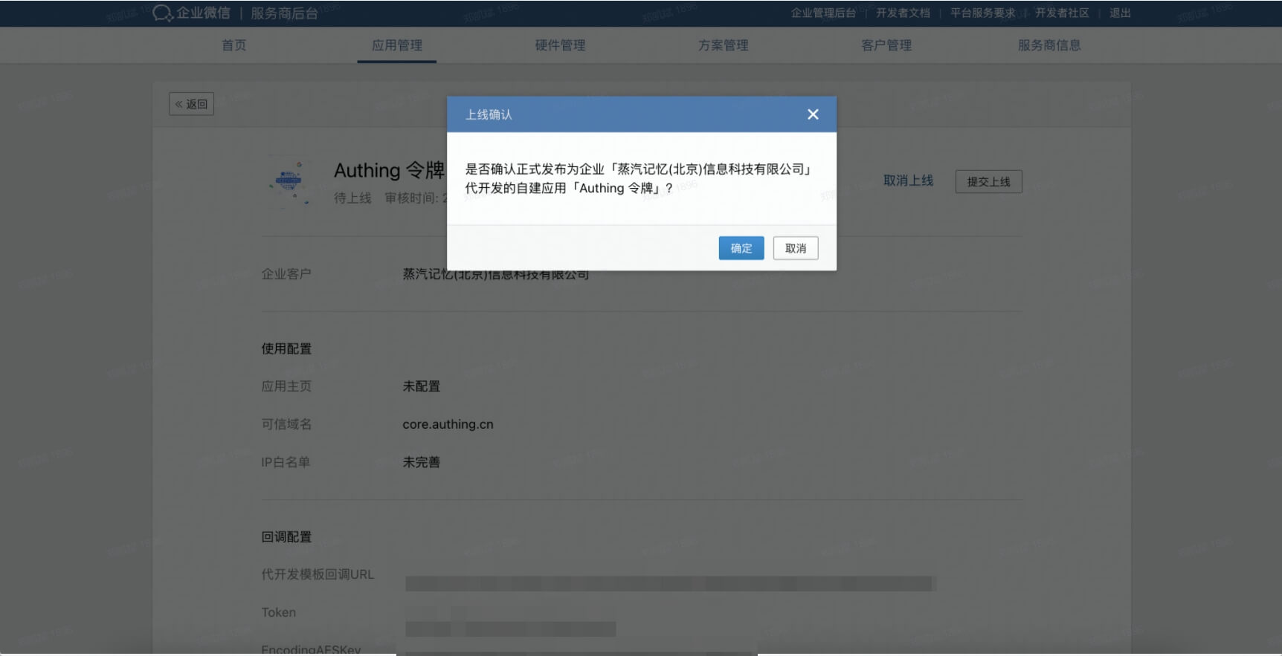Go back using the 返回 button
Viewport: 1282px width, 656px height.
pos(191,104)
